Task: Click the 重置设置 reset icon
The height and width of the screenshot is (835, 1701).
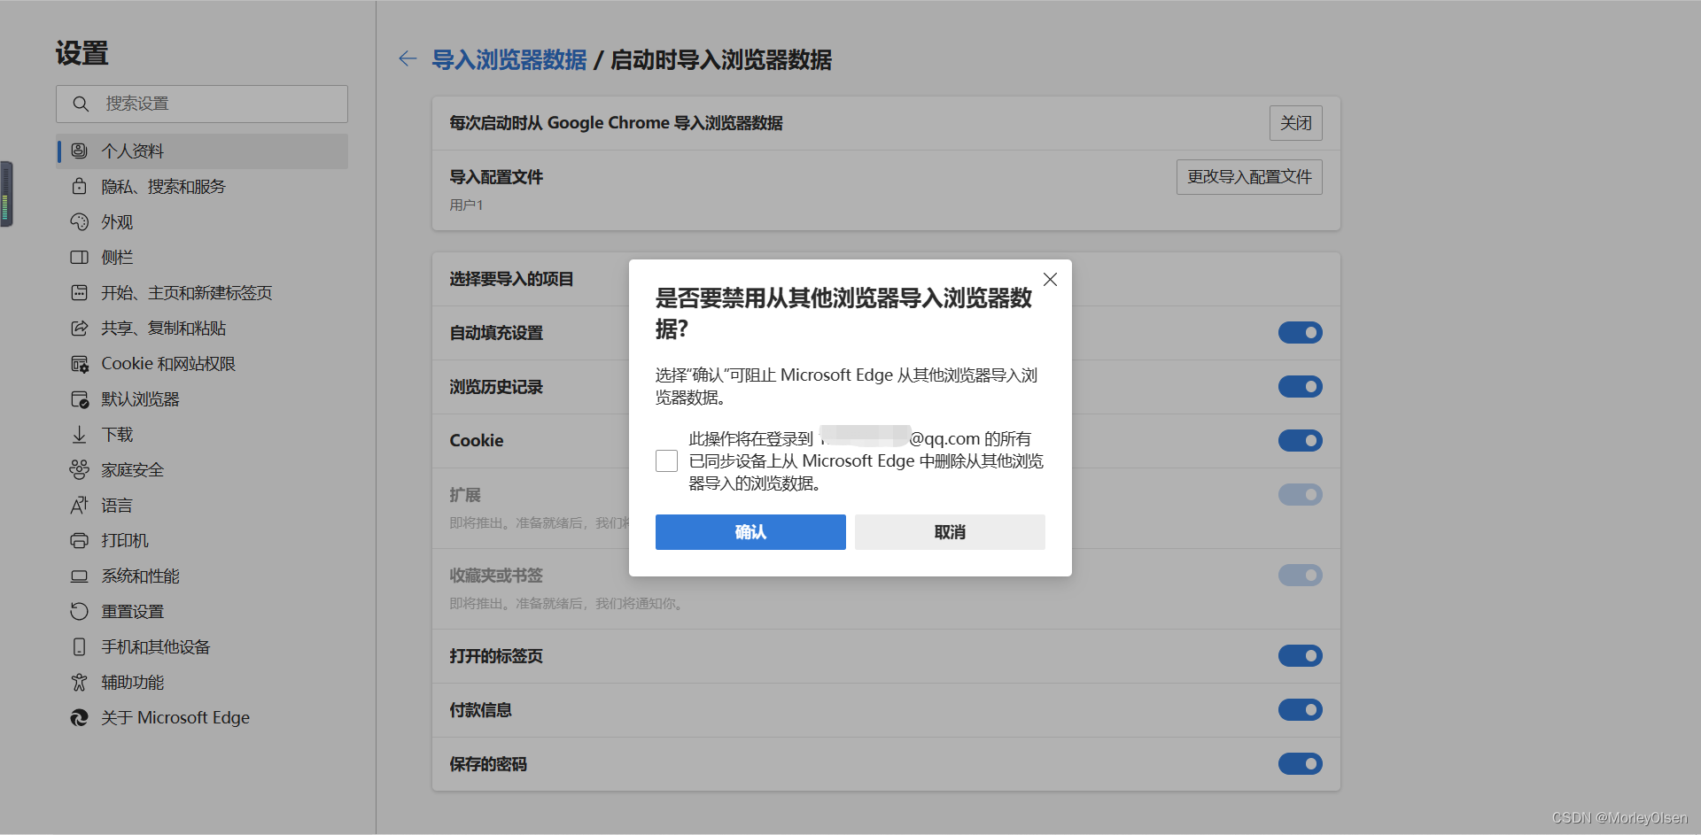Action: point(79,611)
